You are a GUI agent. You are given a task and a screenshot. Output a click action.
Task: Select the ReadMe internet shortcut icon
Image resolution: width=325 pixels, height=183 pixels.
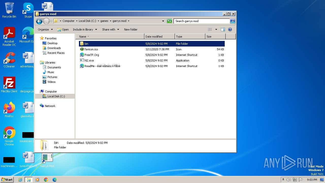[x=82, y=66]
